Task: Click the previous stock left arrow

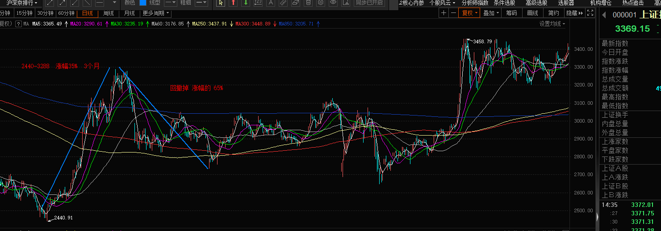Action: pos(604,15)
